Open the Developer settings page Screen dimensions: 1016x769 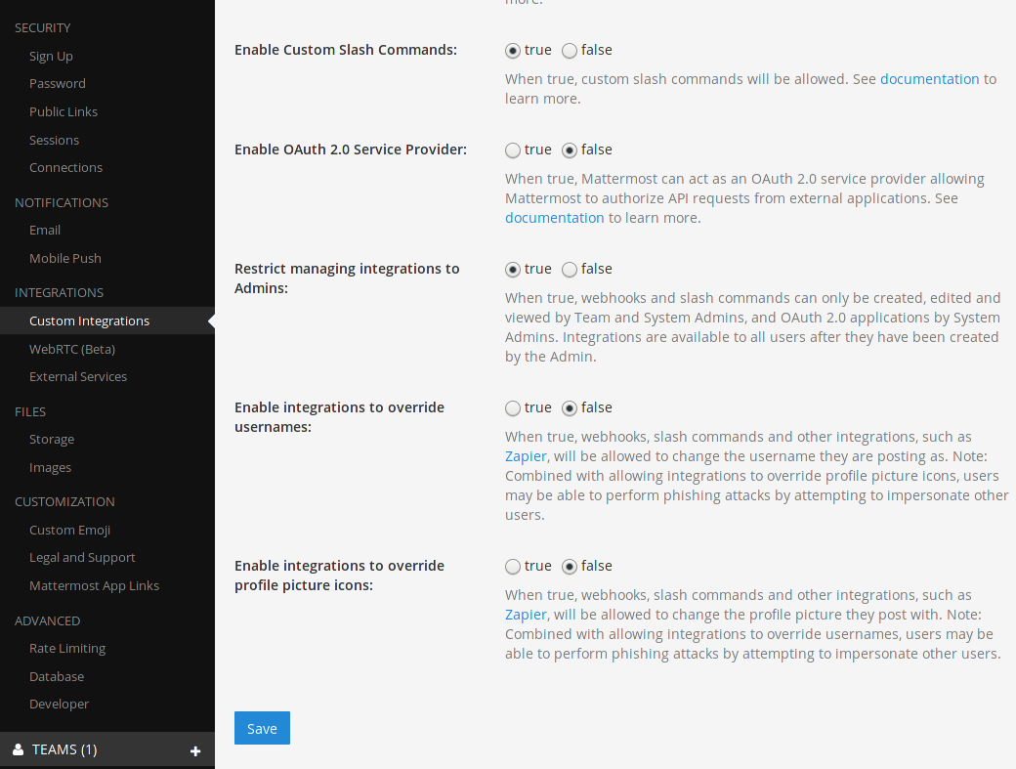click(59, 704)
